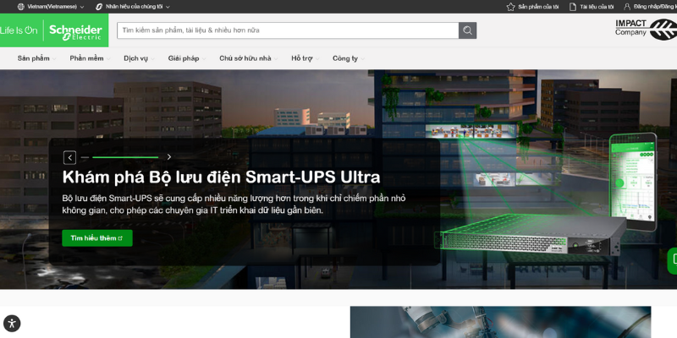The image size is (677, 338).
Task: Click the Schneider Electric logo
Action: [x=75, y=31]
